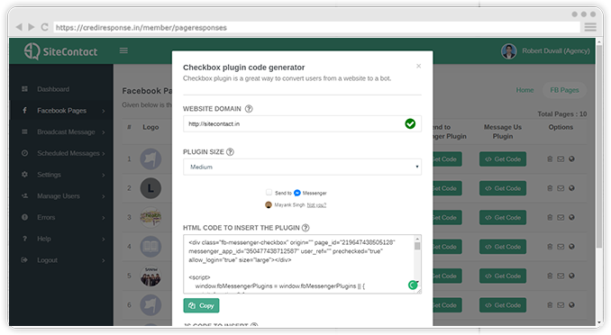Click envelope icon in row 6
Screen dimensions: 611x335
pyautogui.click(x=561, y=305)
